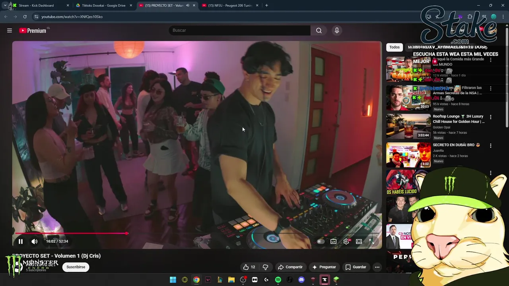Image resolution: width=509 pixels, height=286 pixels.
Task: Open Logitech G HUB from taskbar
Action: [266, 280]
